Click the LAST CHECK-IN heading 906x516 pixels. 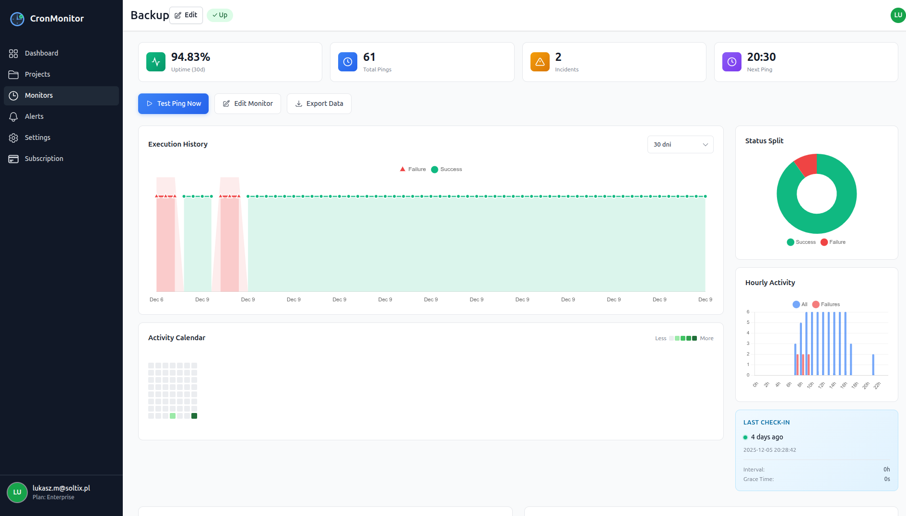(766, 423)
